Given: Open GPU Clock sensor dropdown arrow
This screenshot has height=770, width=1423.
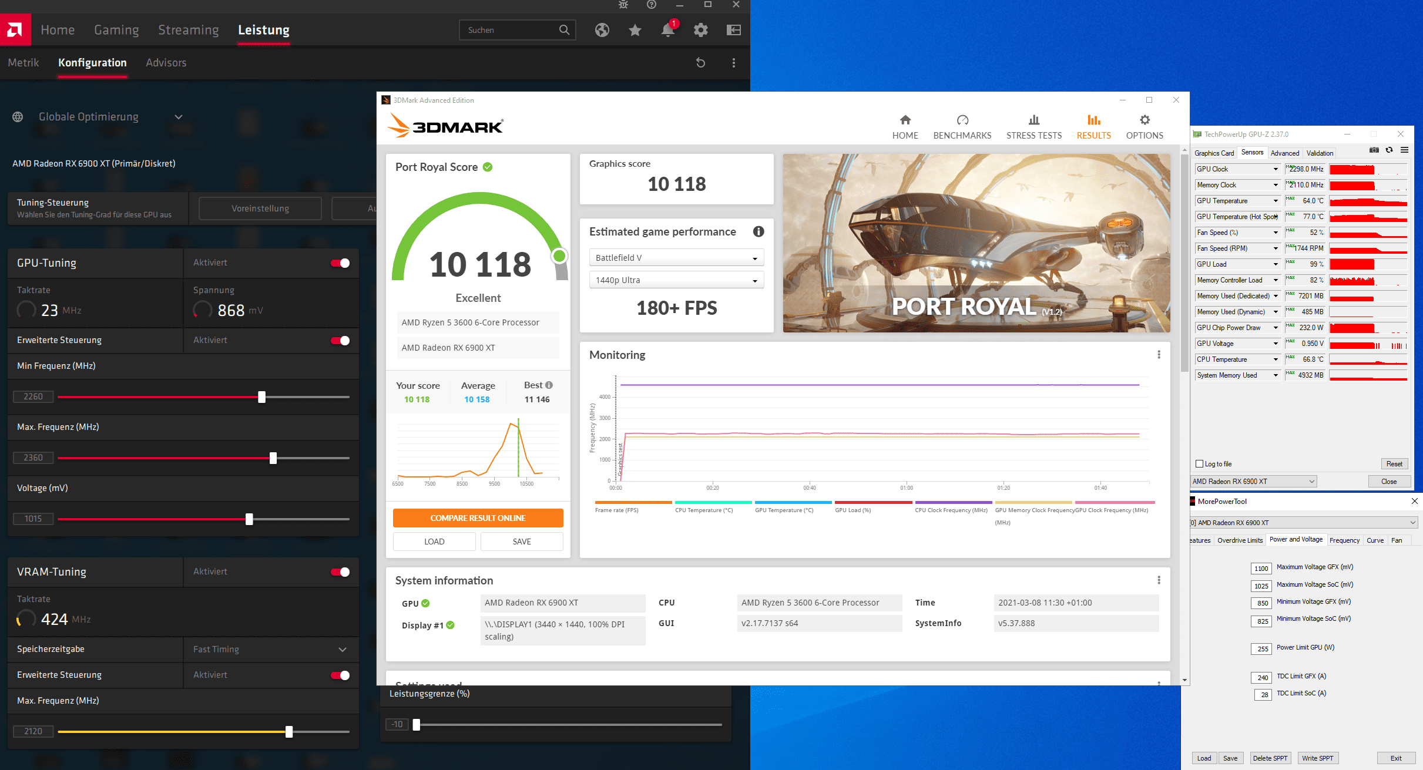Looking at the screenshot, I should tap(1276, 169).
